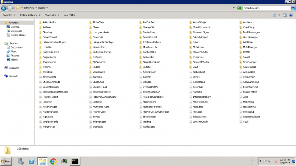This screenshot has width=296, height=166.
Task: Select the Vault folder icon
Action: click(x=191, y=67)
